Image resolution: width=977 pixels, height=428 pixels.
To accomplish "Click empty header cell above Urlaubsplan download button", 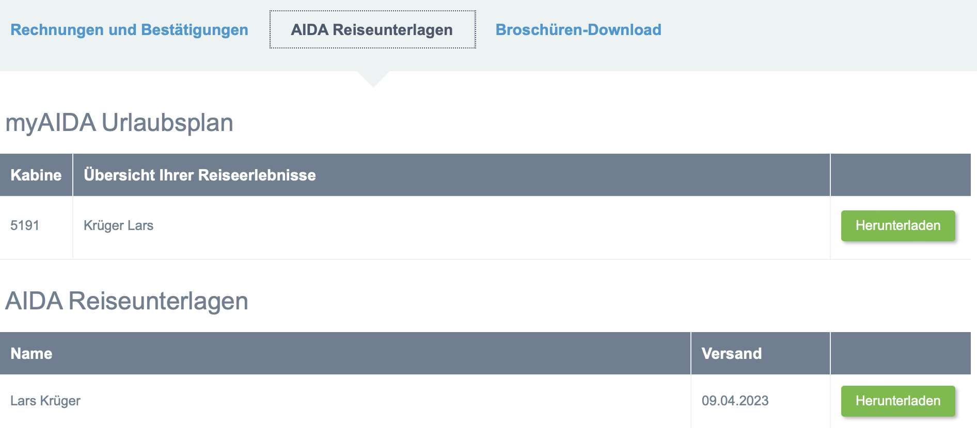I will [x=900, y=175].
